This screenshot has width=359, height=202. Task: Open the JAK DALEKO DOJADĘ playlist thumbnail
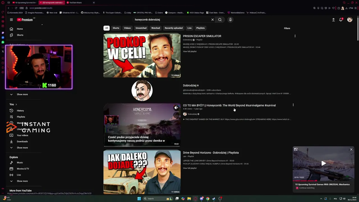(x=142, y=172)
